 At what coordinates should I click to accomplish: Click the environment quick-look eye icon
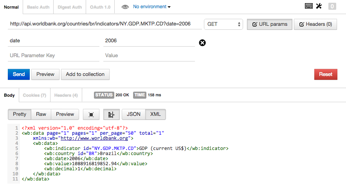pyautogui.click(x=125, y=7)
